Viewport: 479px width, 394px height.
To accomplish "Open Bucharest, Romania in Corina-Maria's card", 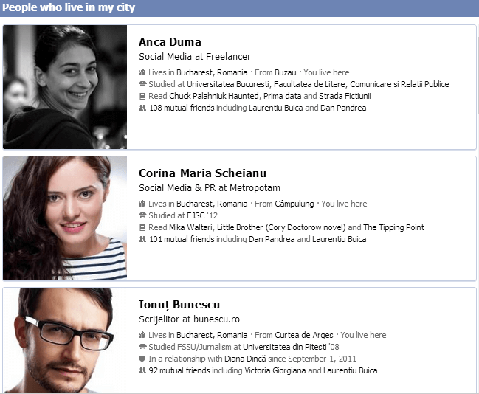I will [x=212, y=204].
